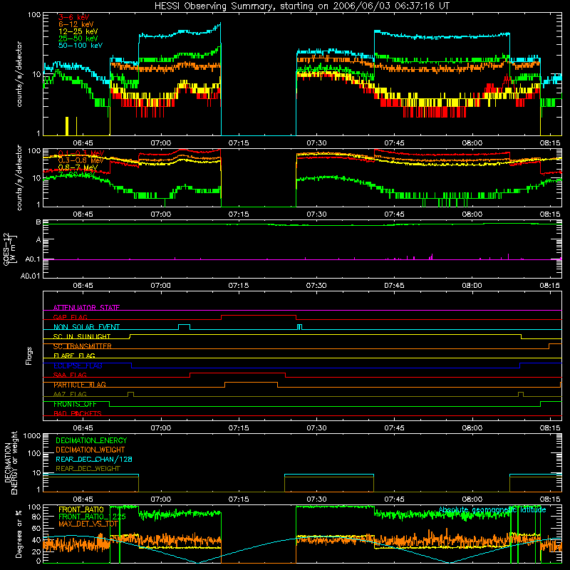
Task: Click the PARTICLE flag raised orange step segment
Action: click(252, 383)
